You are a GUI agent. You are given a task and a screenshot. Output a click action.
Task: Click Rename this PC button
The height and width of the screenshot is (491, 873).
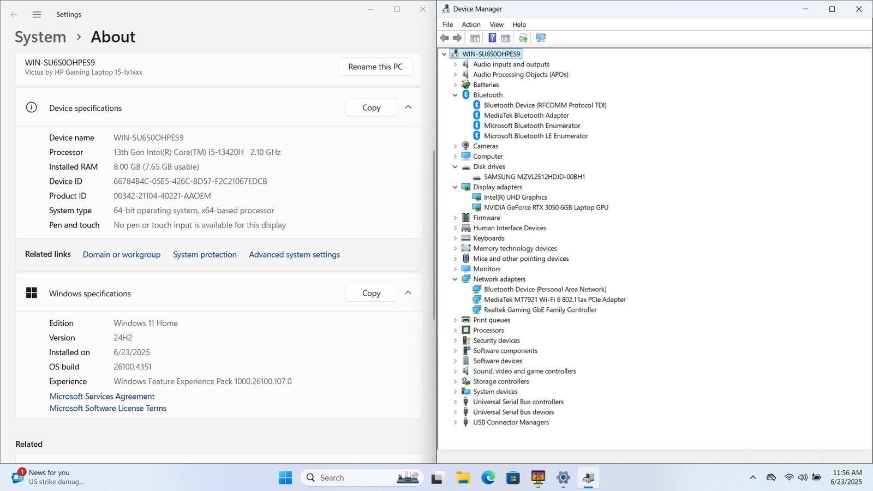(375, 67)
